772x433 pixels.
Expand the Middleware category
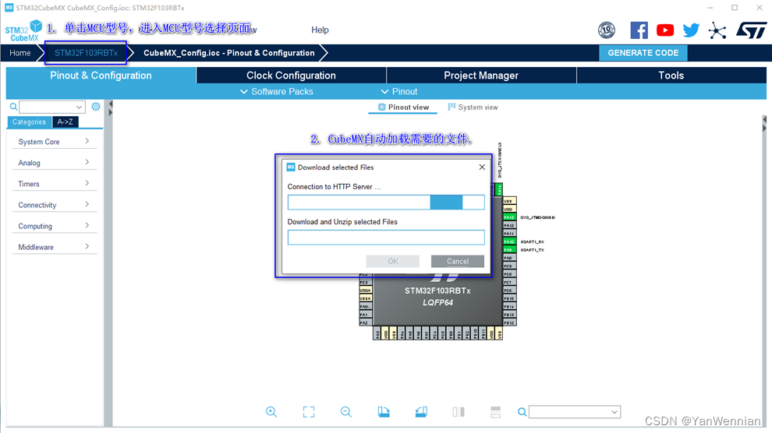click(x=54, y=247)
